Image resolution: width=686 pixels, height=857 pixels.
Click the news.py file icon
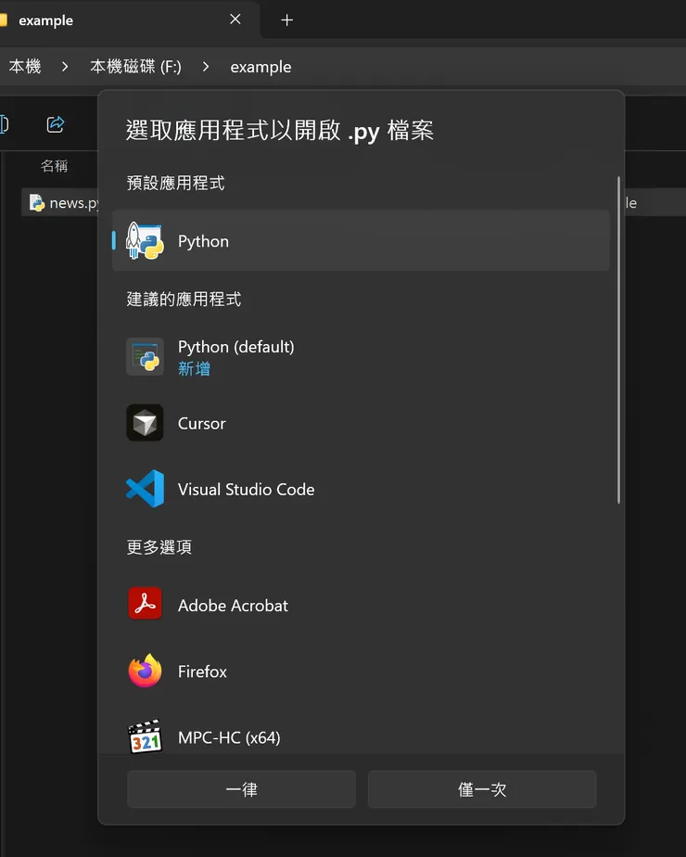(x=36, y=203)
